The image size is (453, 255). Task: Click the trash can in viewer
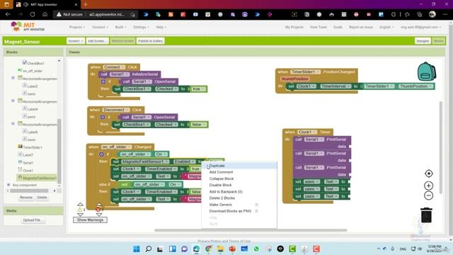(x=426, y=215)
